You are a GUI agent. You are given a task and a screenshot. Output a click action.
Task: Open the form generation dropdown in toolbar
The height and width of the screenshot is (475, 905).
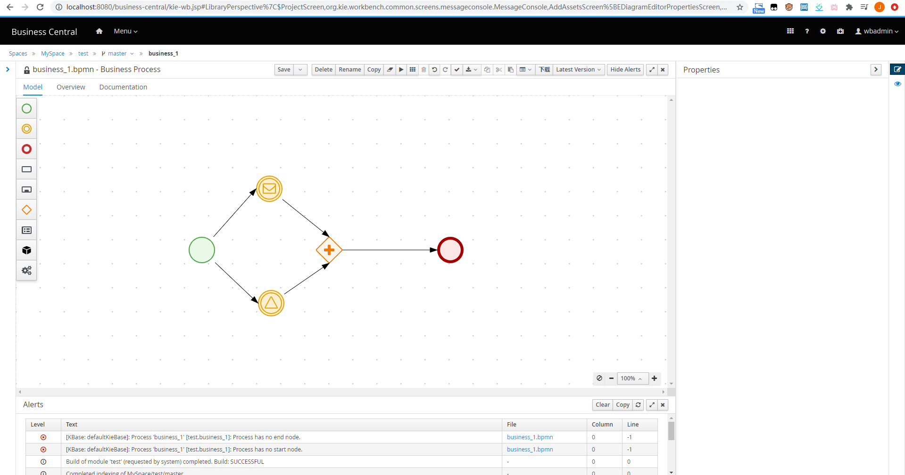pos(525,70)
